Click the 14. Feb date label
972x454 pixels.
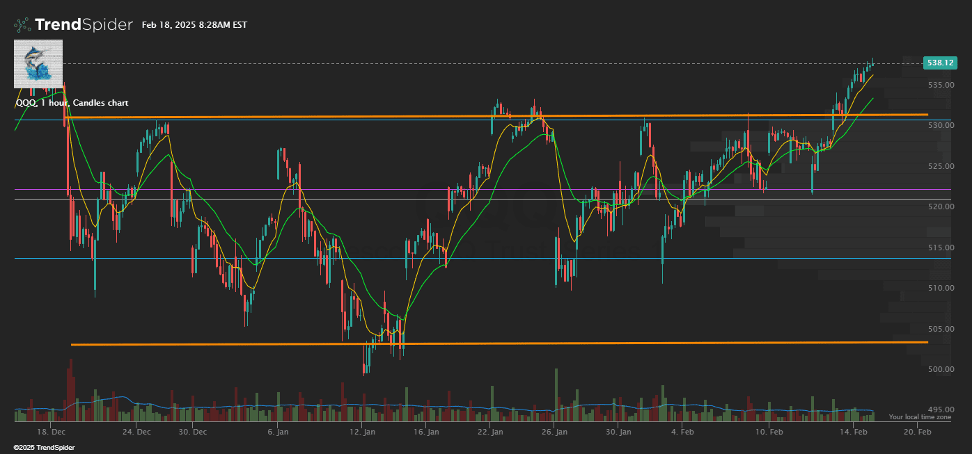click(x=854, y=432)
